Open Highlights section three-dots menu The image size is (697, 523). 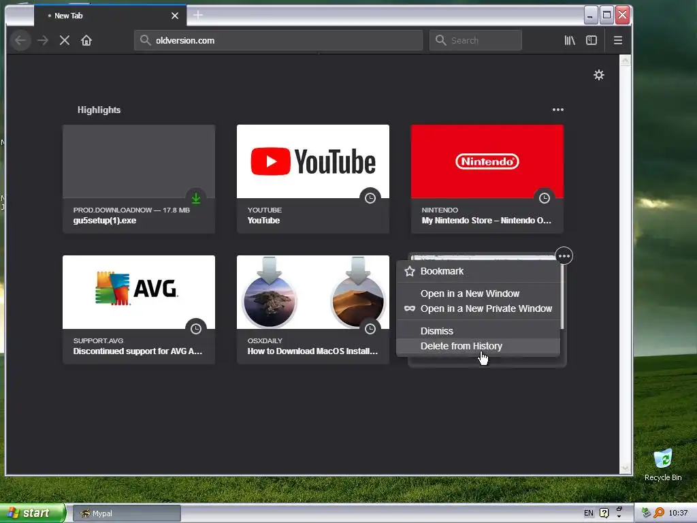[x=558, y=110]
